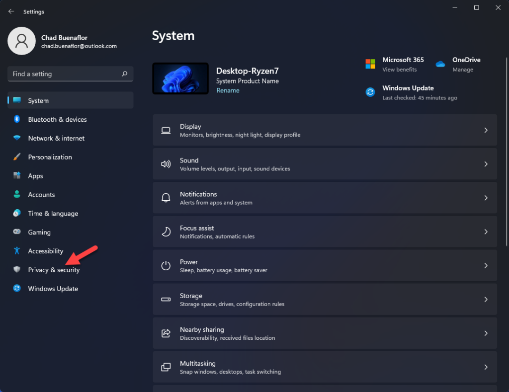Viewport: 509px width, 392px height.
Task: Click the Accounts person icon
Action: pos(17,194)
